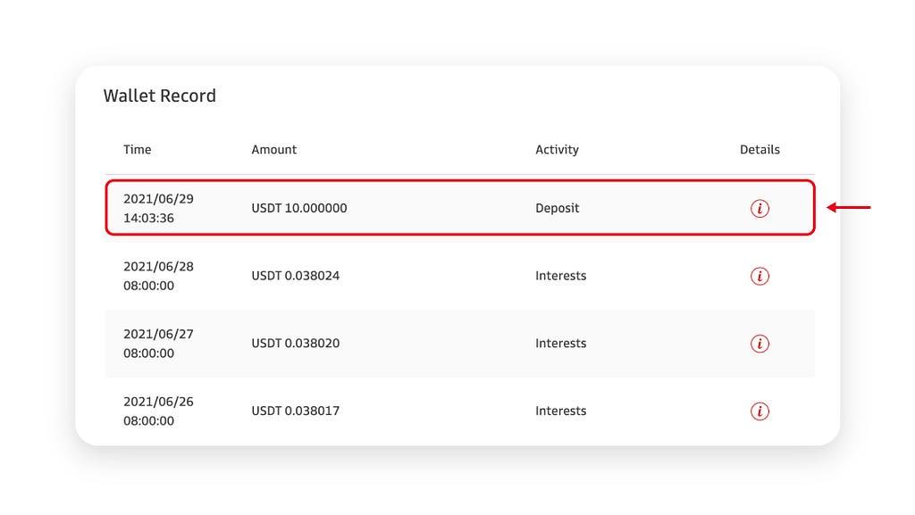The image size is (915, 515).
Task: Click Interests label in the 2021/06/26 row
Action: pos(560,411)
